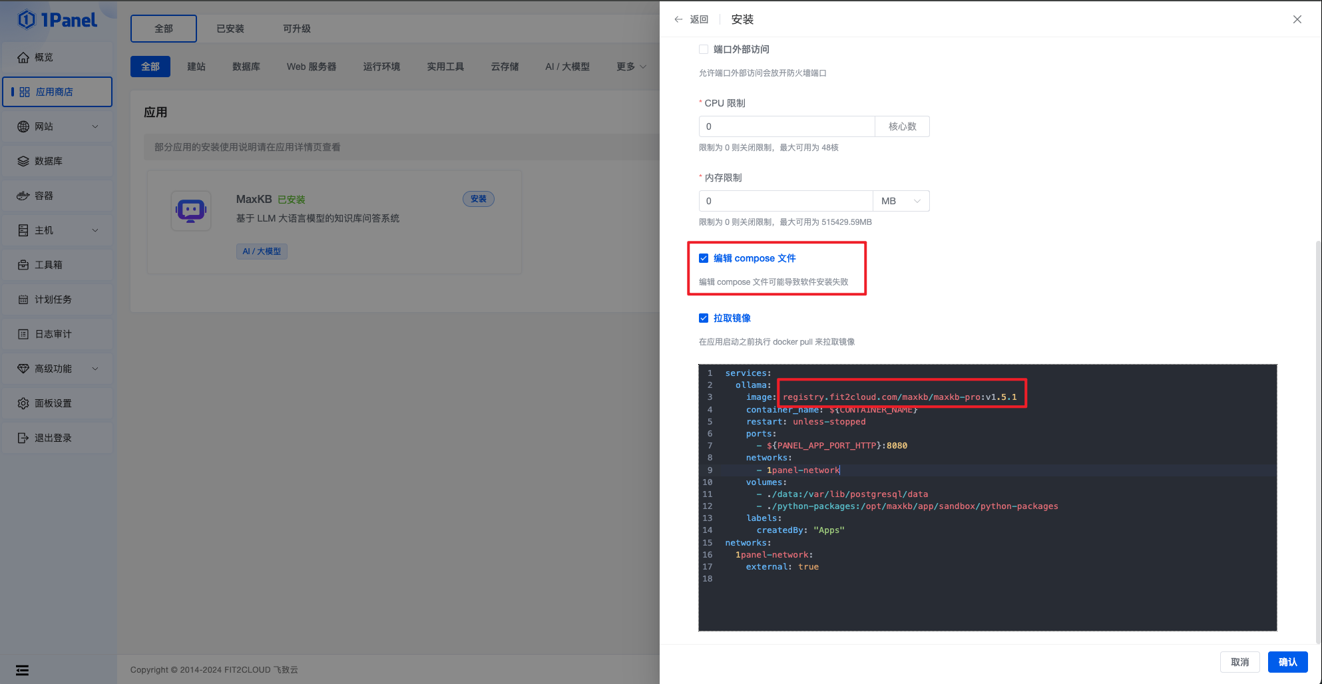1322x684 pixels.
Task: Filter apps by AI / 大模型 category
Action: point(567,67)
